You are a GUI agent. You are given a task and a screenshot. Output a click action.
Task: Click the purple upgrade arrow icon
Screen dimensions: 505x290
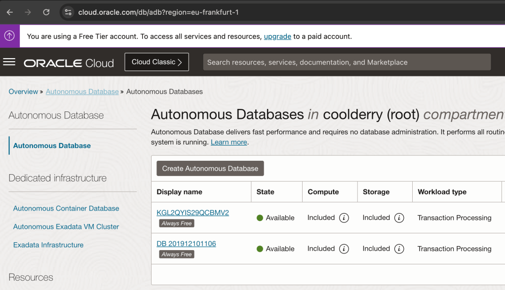tap(9, 36)
